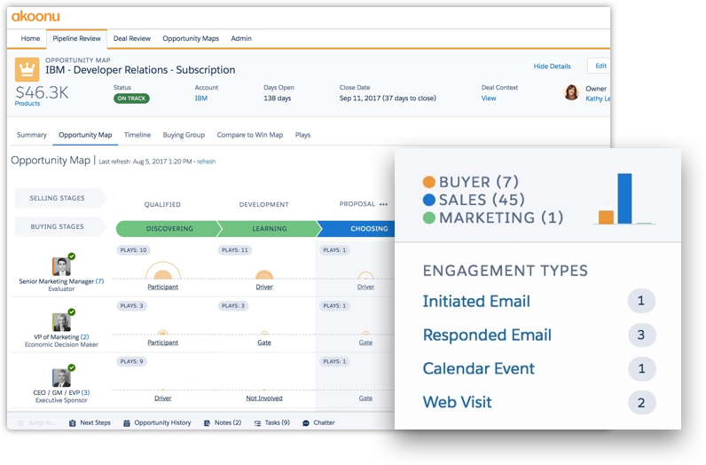
Task: Click Senior Marketing Manager (7) count link
Action: point(99,281)
